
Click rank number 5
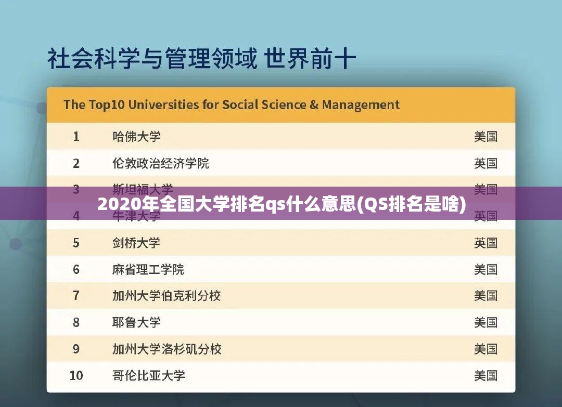[x=76, y=243]
